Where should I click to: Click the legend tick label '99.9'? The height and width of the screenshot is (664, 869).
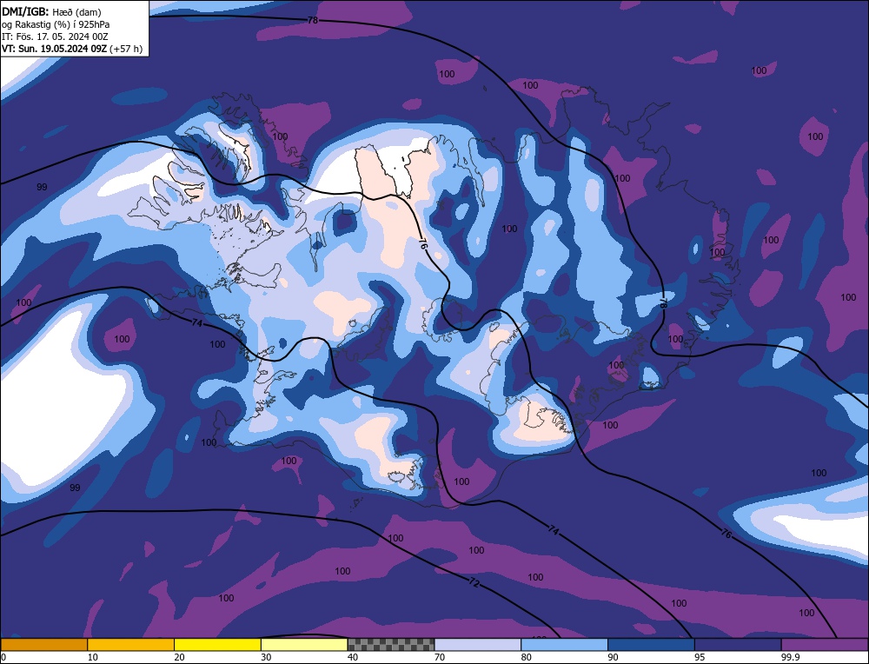(x=790, y=657)
